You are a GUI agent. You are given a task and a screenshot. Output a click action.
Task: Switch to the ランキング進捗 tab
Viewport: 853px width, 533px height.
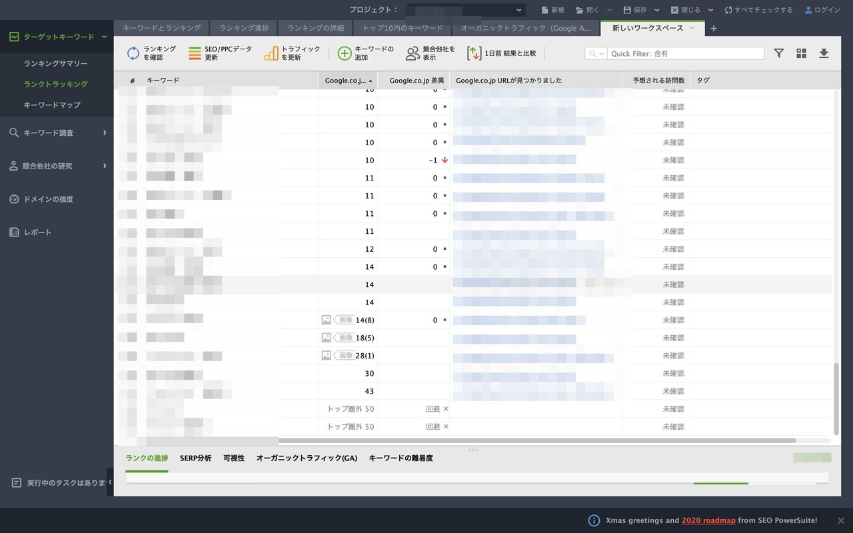click(244, 28)
